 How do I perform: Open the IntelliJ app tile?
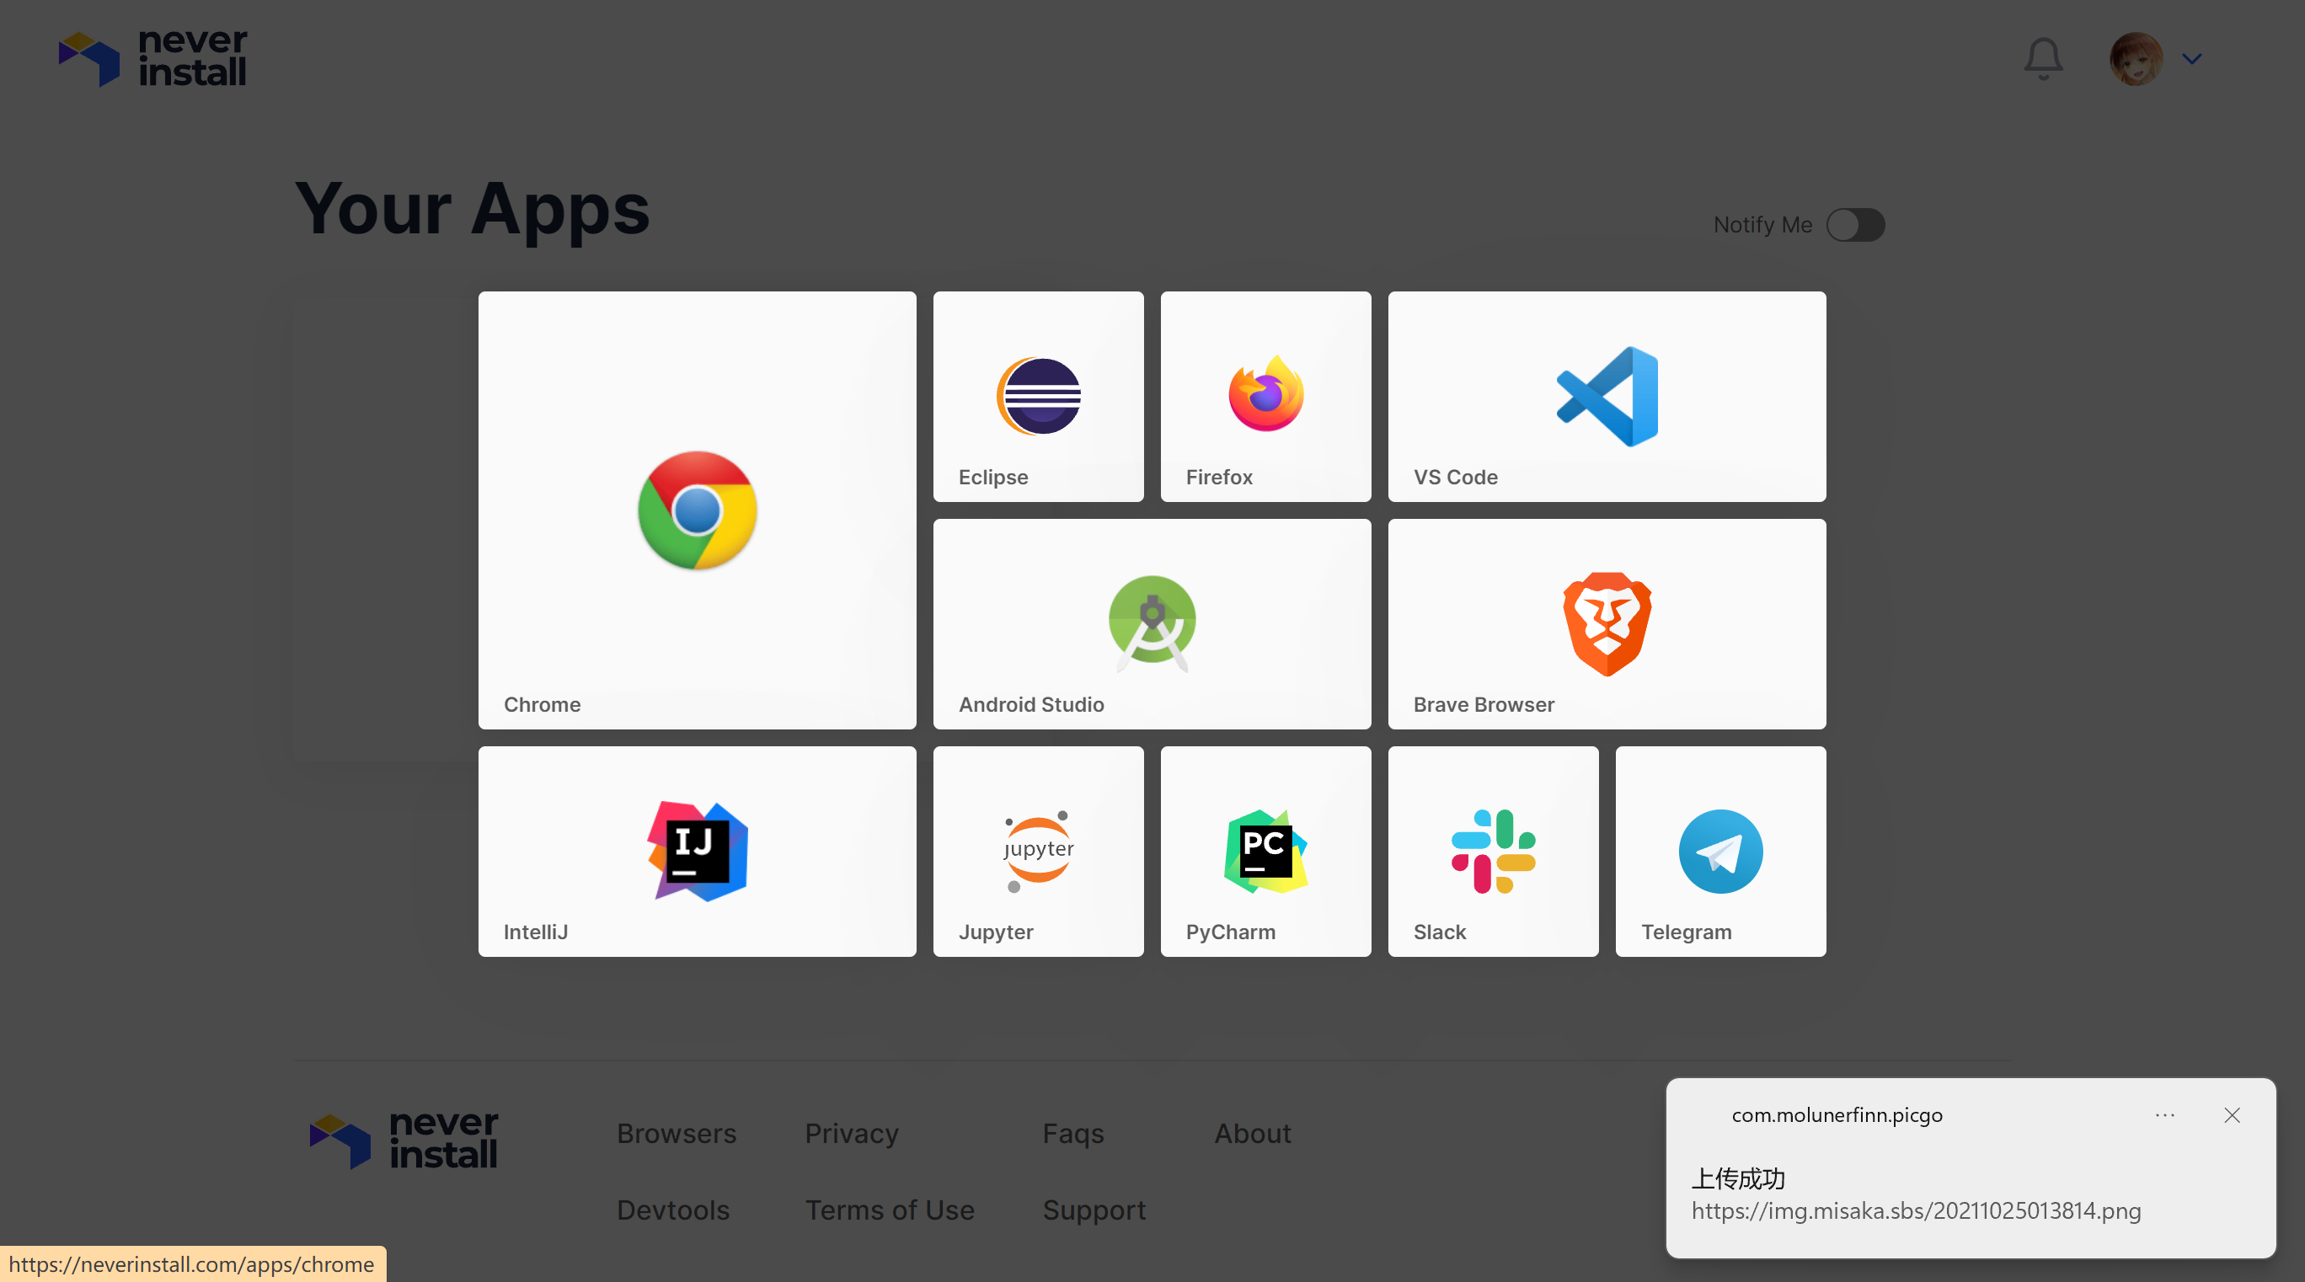coord(697,851)
